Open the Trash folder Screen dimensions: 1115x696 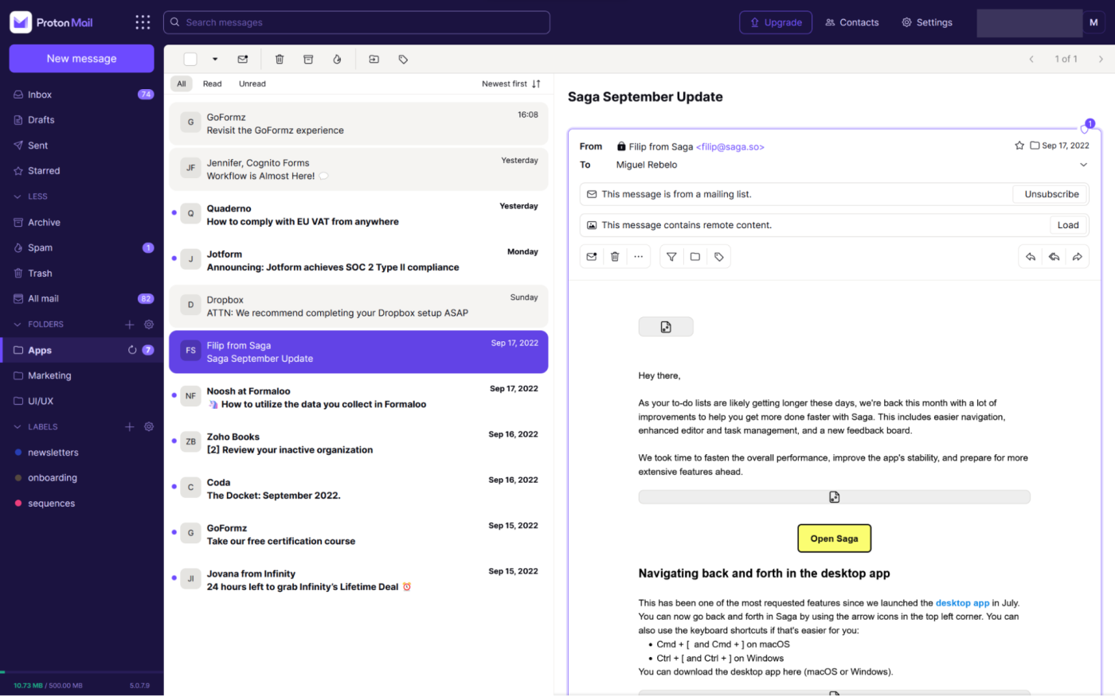click(x=82, y=274)
